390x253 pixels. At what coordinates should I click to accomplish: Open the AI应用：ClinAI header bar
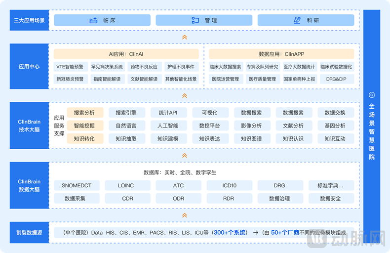pos(126,54)
